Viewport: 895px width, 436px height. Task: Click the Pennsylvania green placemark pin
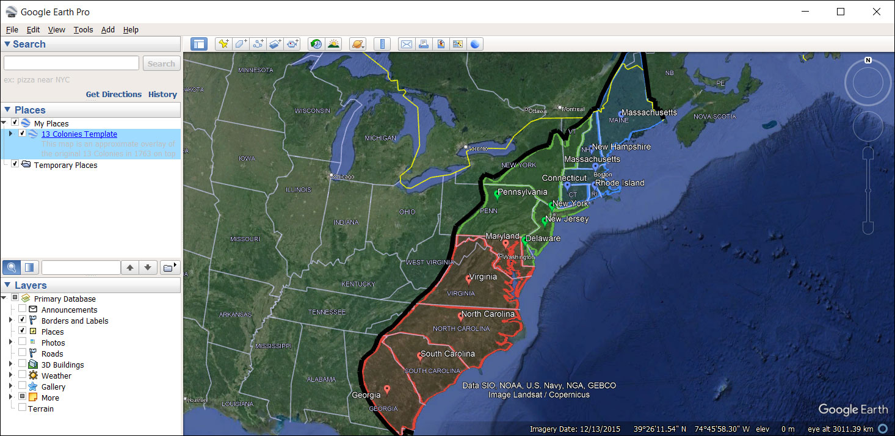[496, 194]
